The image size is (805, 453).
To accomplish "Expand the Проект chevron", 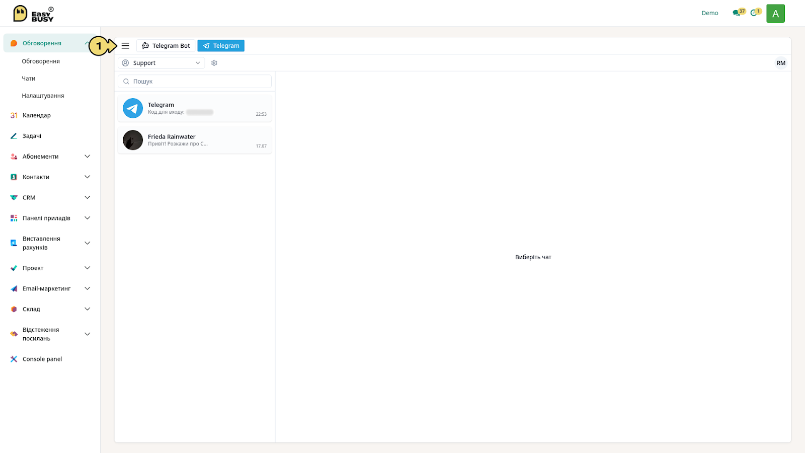I will tap(88, 268).
